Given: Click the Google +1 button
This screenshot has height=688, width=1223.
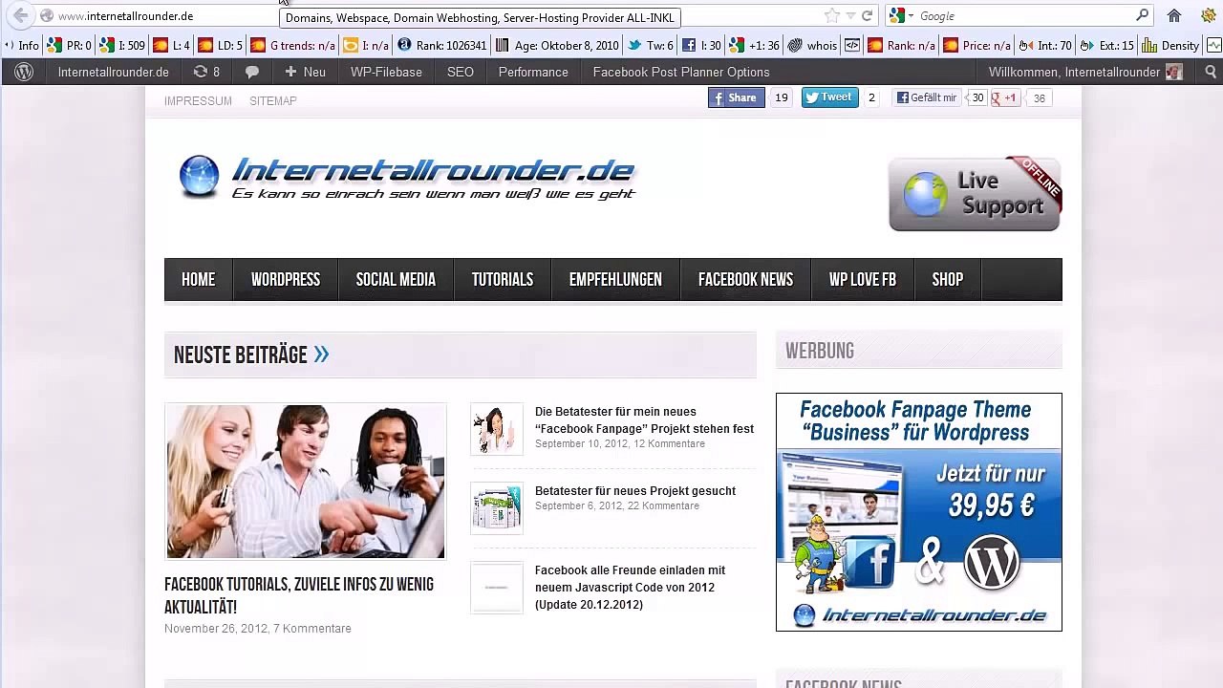Looking at the screenshot, I should (x=1005, y=97).
